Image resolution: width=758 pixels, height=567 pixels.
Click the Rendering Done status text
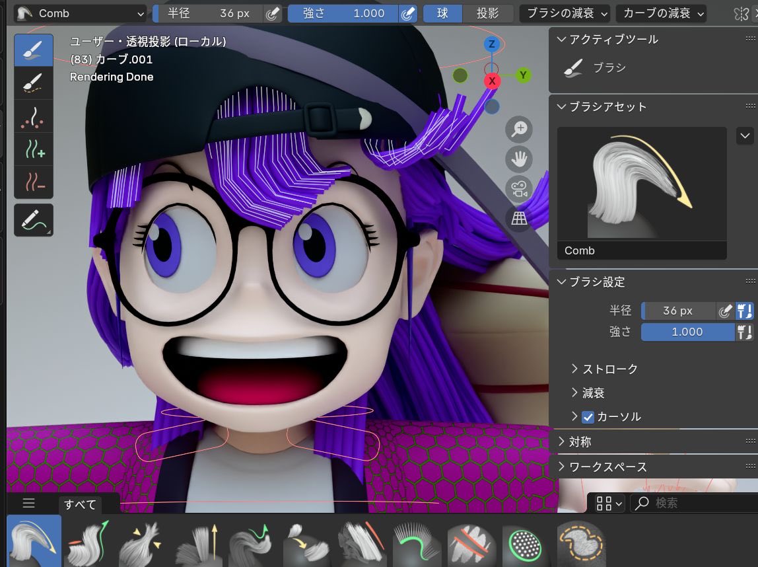pos(112,77)
